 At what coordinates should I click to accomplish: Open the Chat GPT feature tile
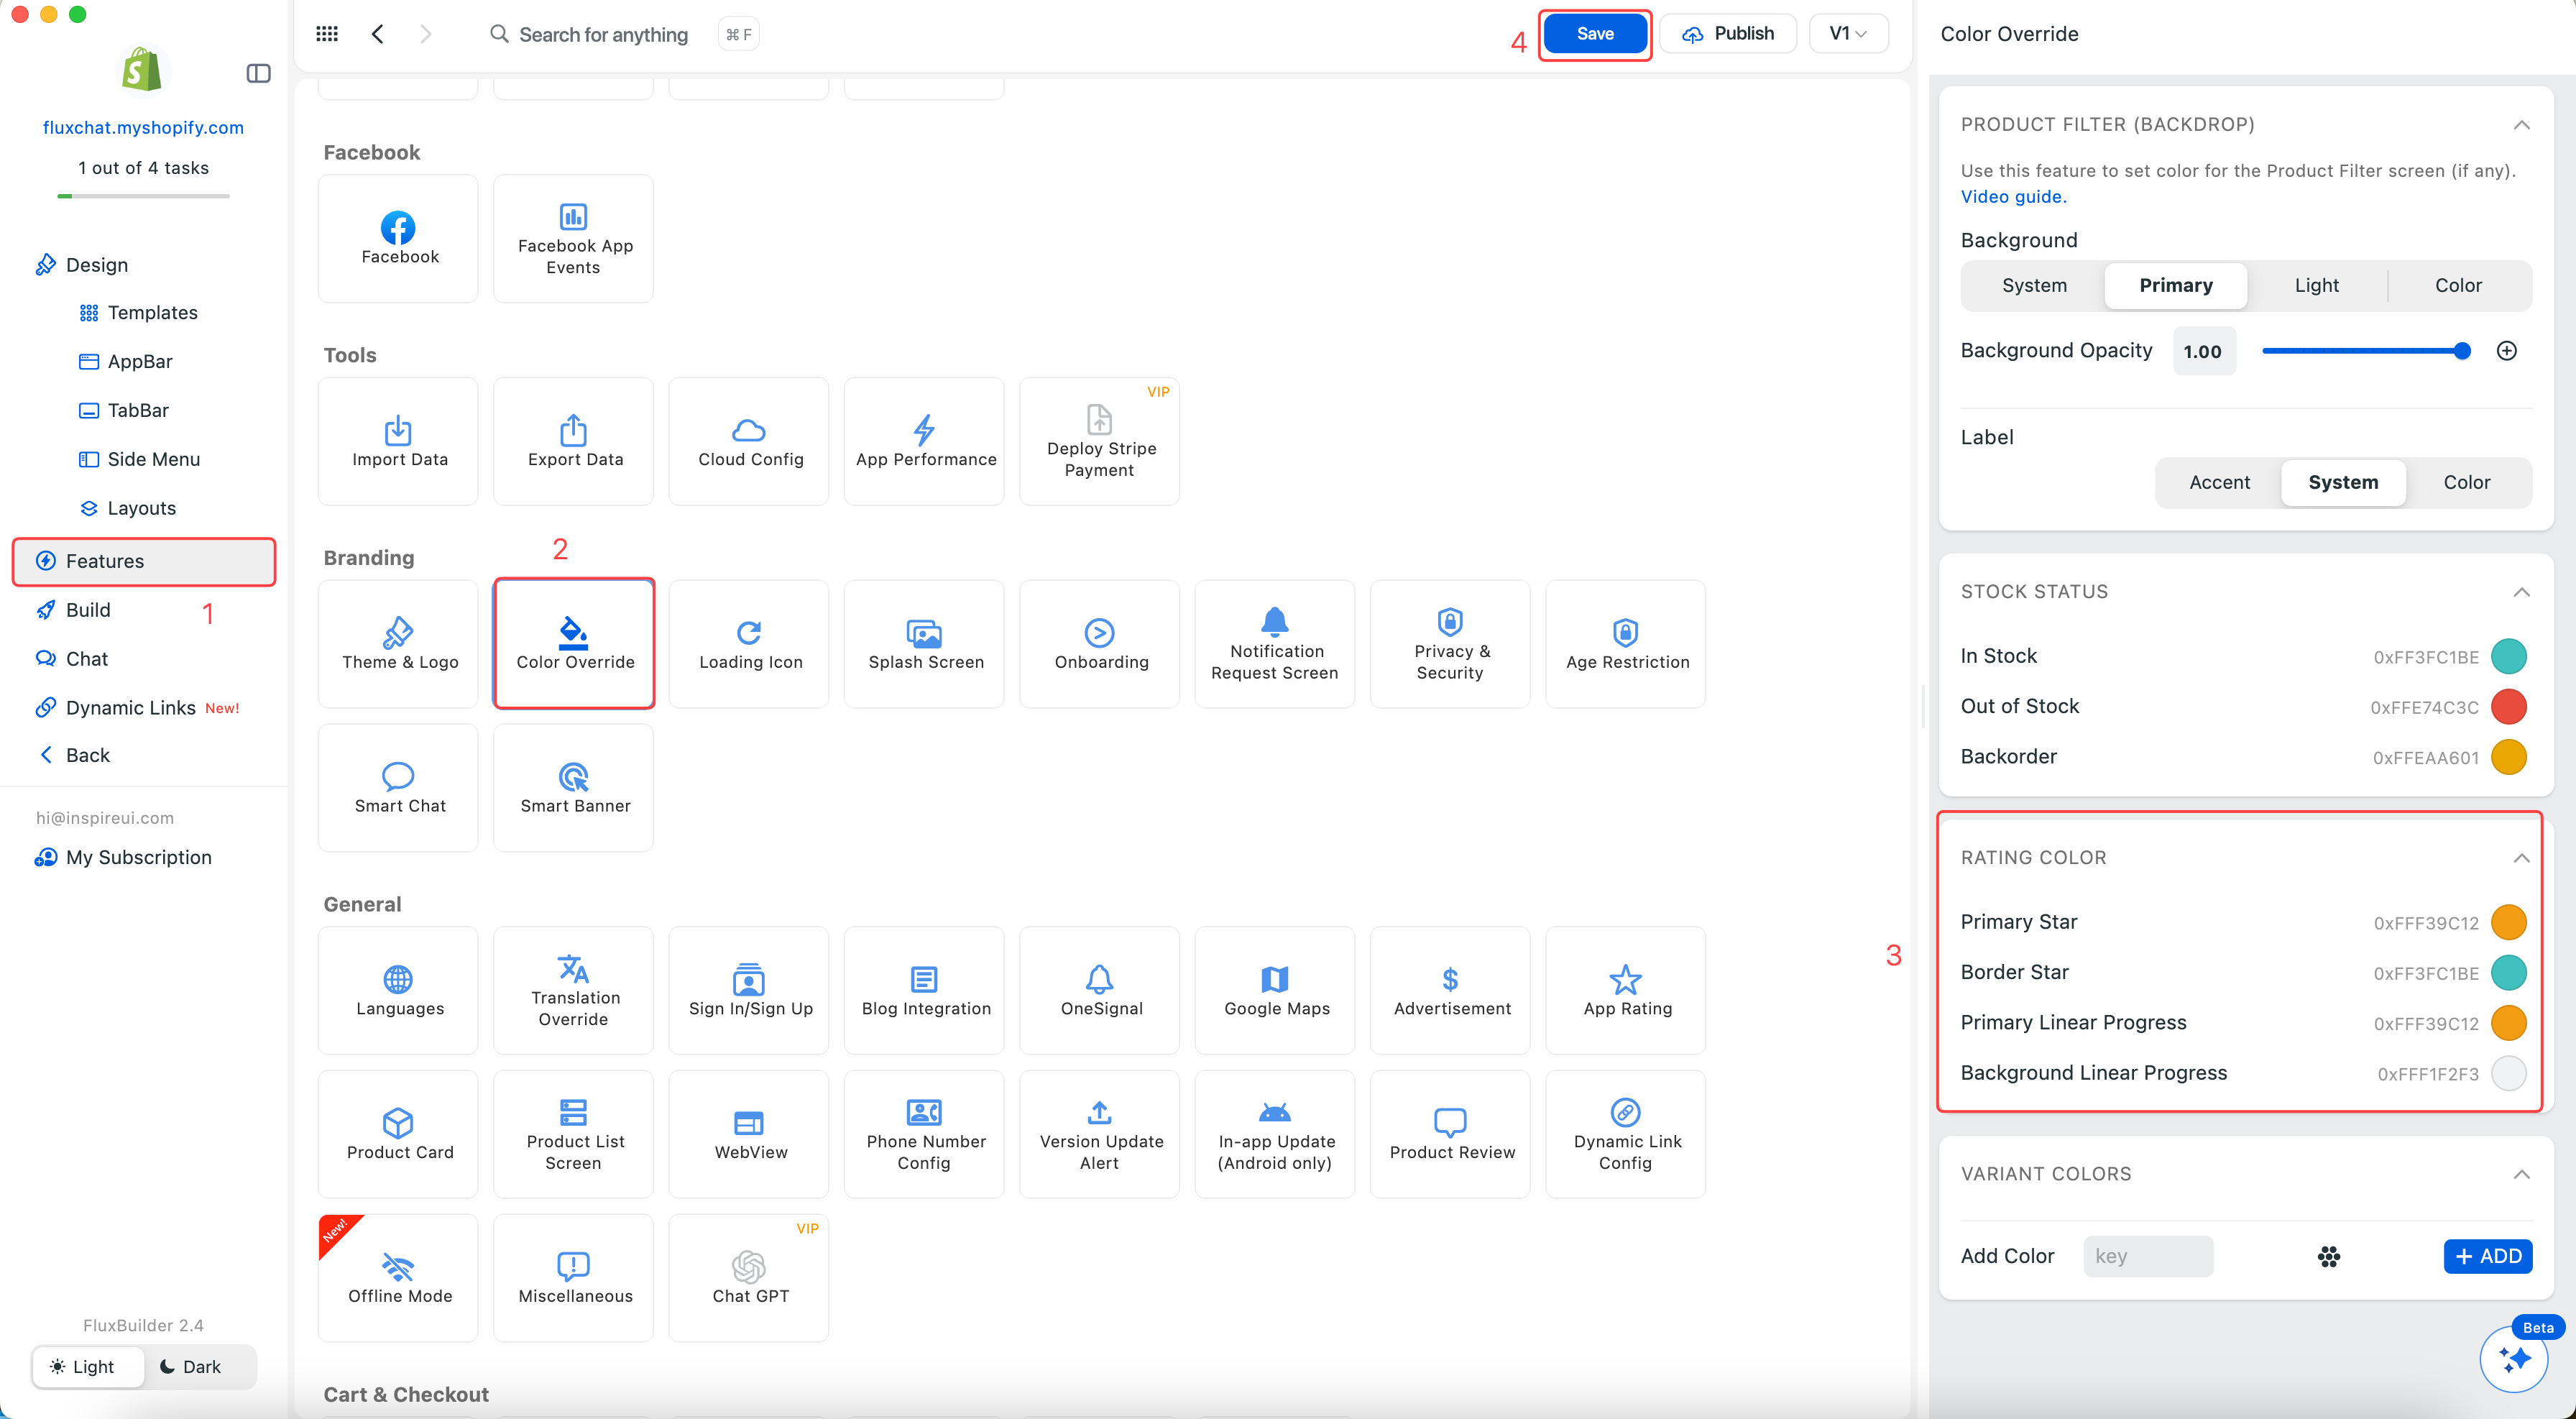coord(749,1277)
